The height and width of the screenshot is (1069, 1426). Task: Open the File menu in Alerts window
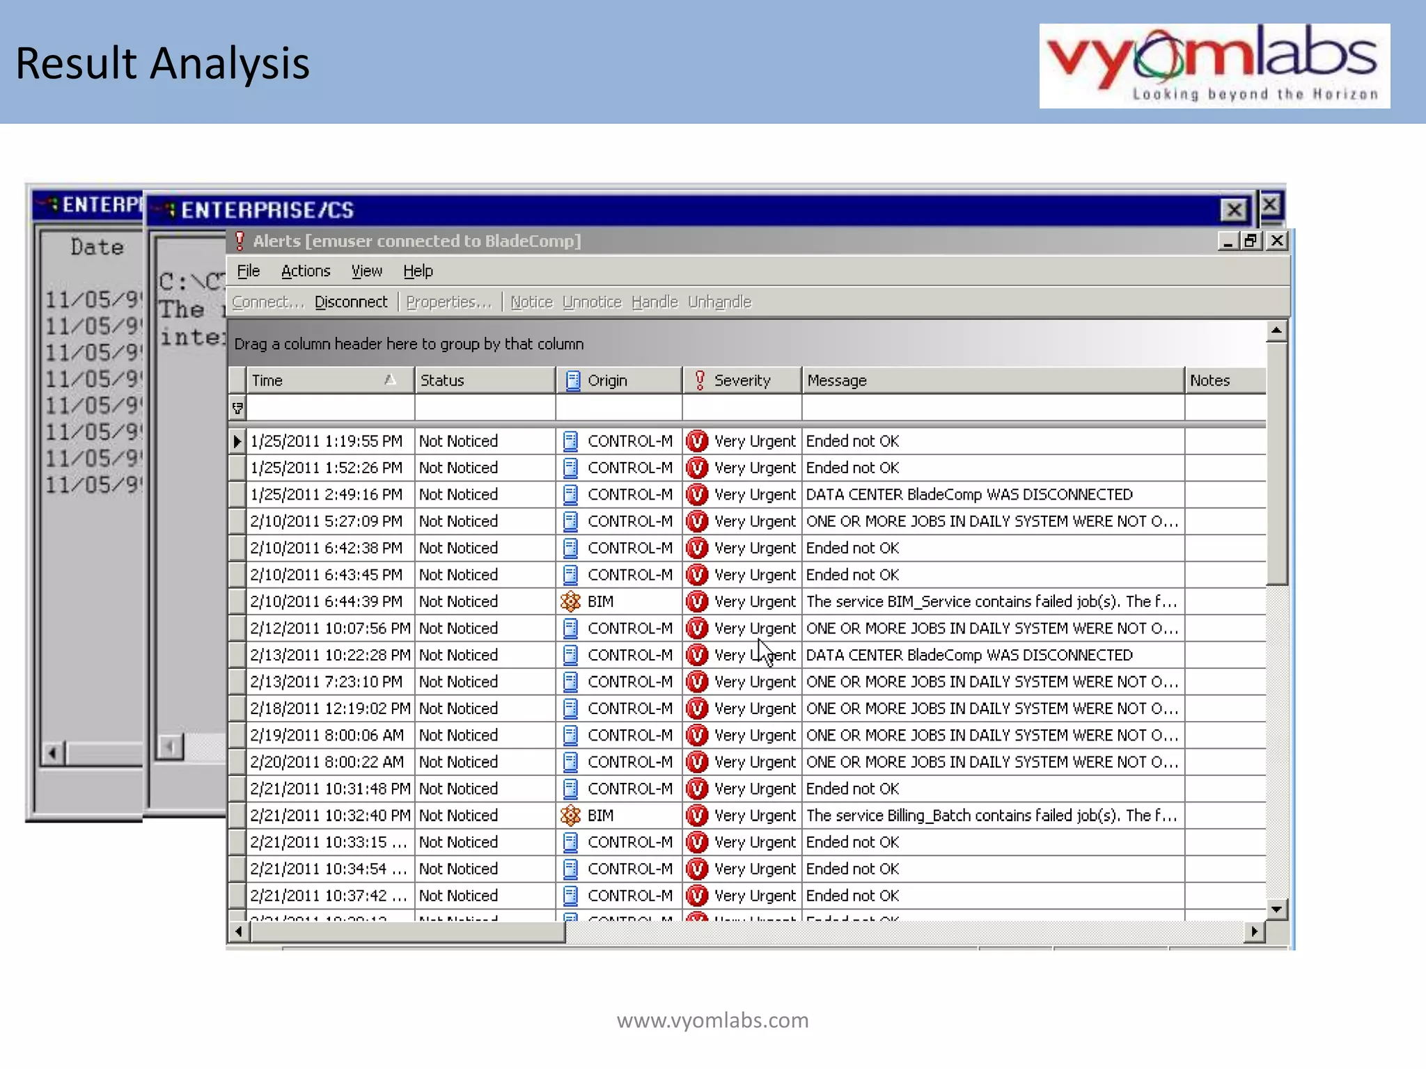[248, 271]
